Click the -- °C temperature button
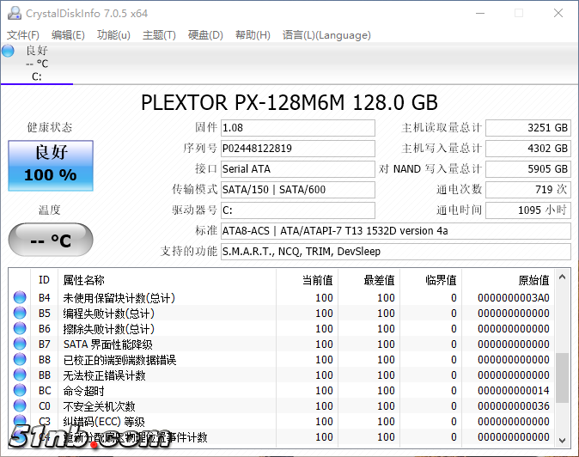 51,240
